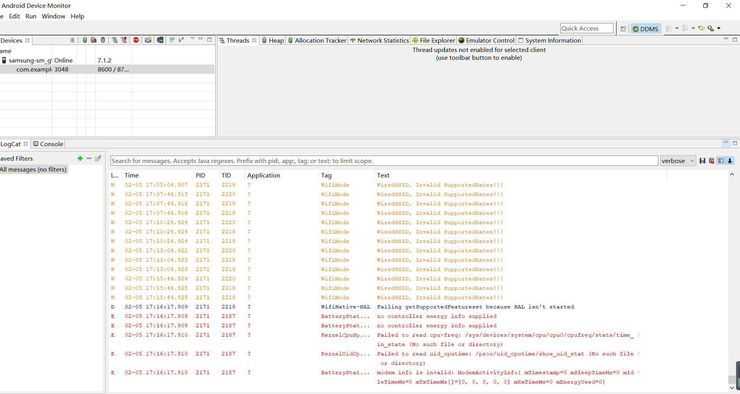
Task: Open the Devices view menu triangle
Action: 193,39
